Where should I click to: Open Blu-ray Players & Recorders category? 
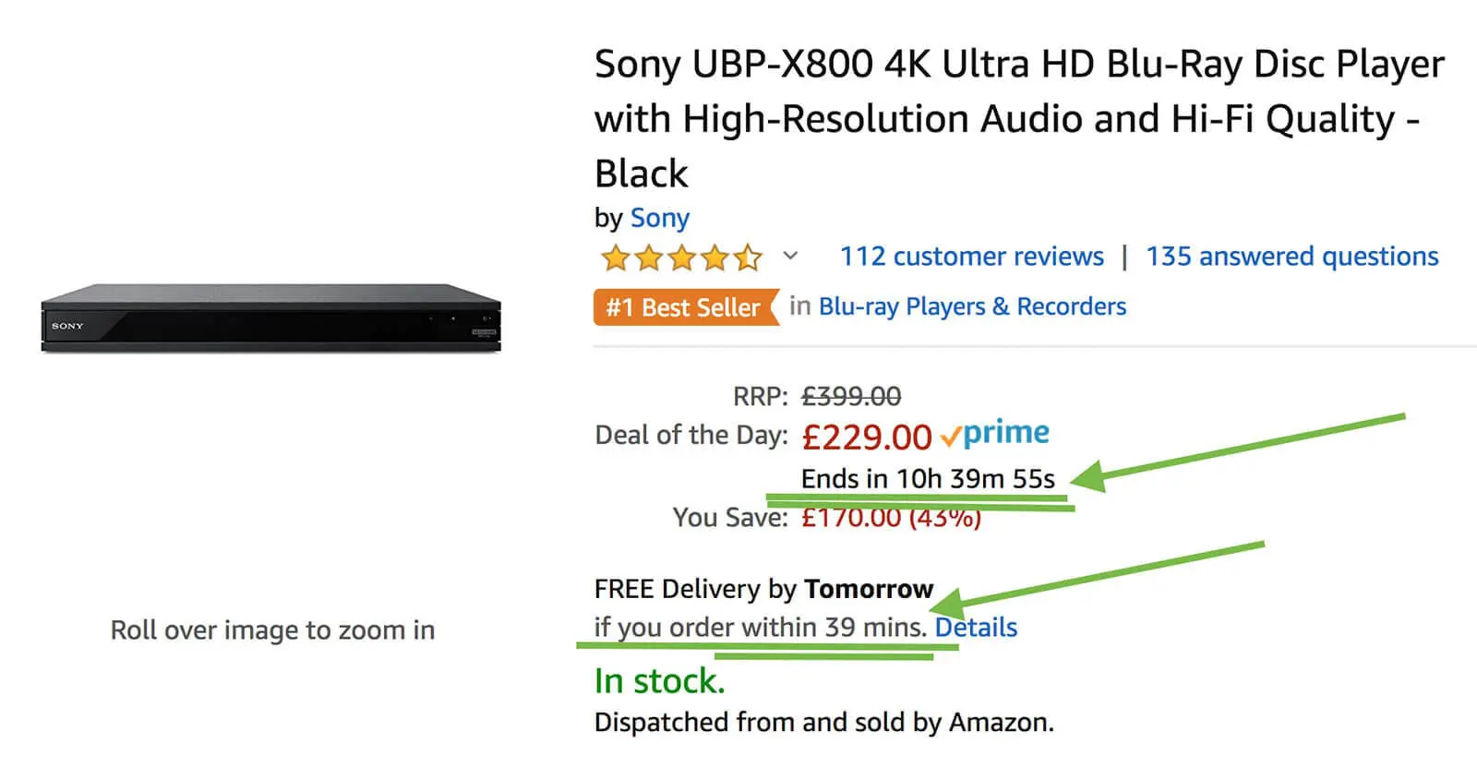pyautogui.click(x=972, y=306)
